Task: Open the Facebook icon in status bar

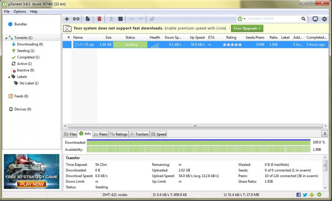Action: point(298,195)
